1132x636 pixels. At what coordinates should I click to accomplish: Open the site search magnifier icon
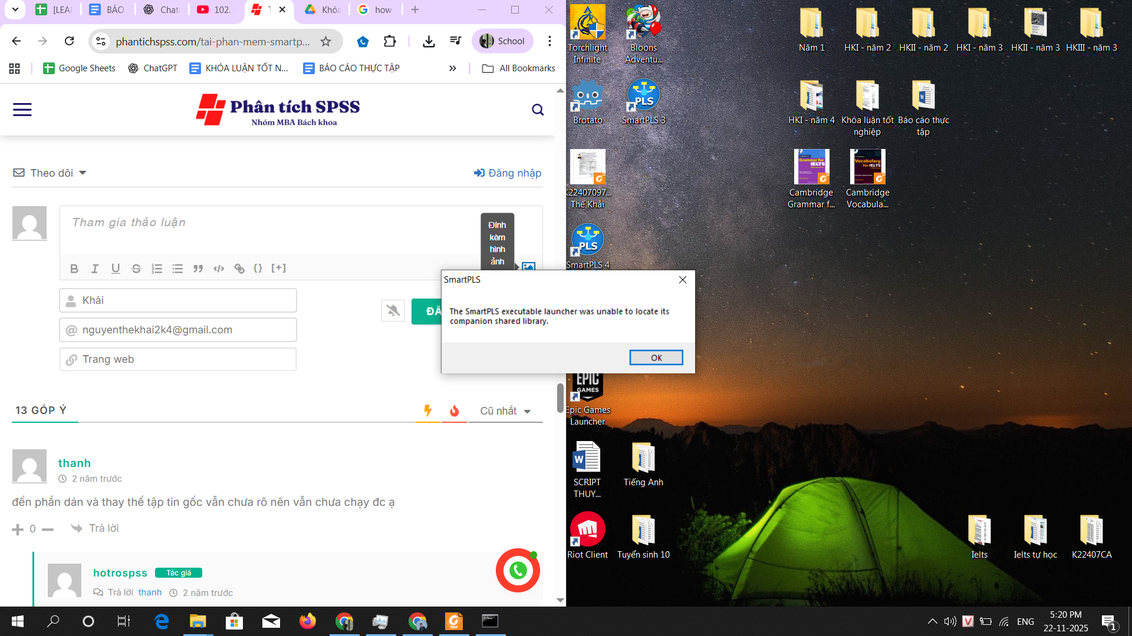tap(537, 110)
